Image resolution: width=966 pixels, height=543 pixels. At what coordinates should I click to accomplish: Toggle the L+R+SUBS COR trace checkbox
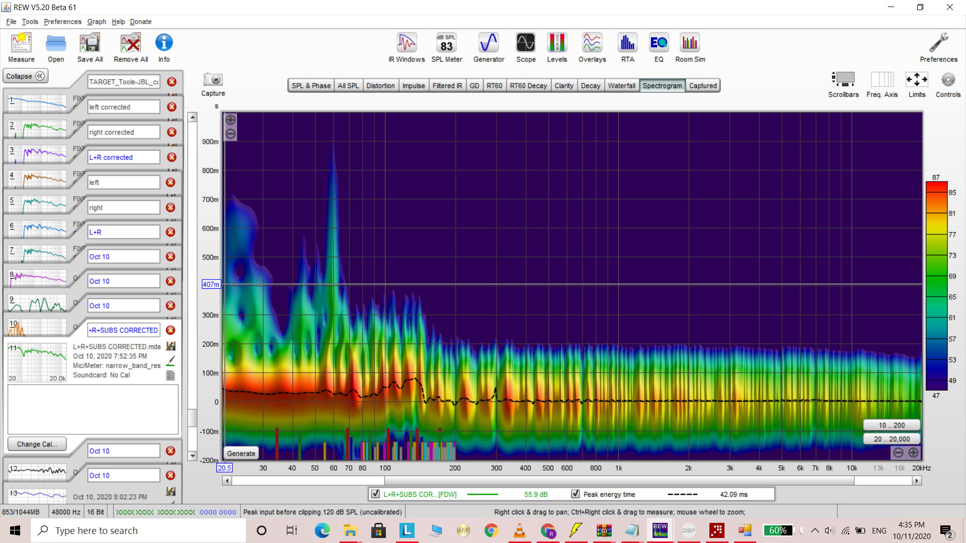click(375, 494)
